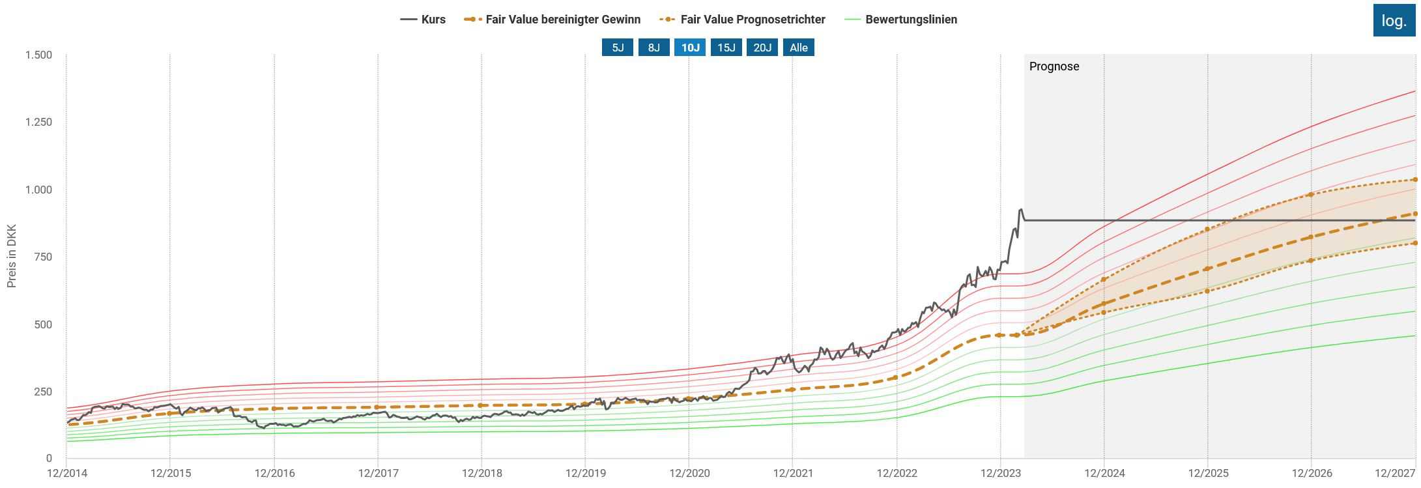The height and width of the screenshot is (488, 1421).
Task: Select the 5J time range
Action: coord(617,48)
